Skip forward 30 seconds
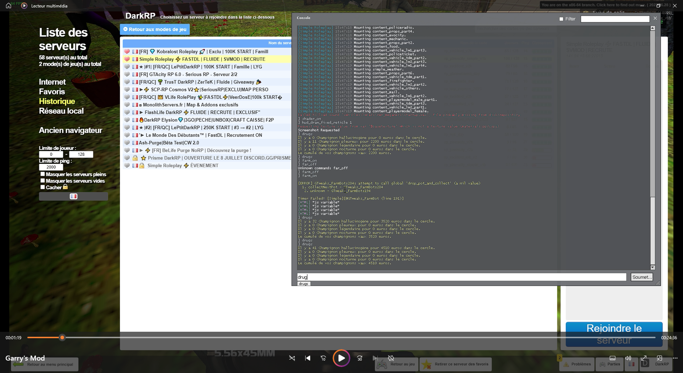Image resolution: width=683 pixels, height=373 pixels. pyautogui.click(x=360, y=358)
